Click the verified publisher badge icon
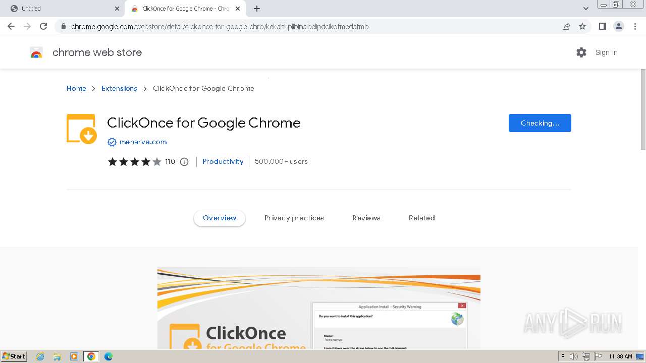 click(112, 142)
